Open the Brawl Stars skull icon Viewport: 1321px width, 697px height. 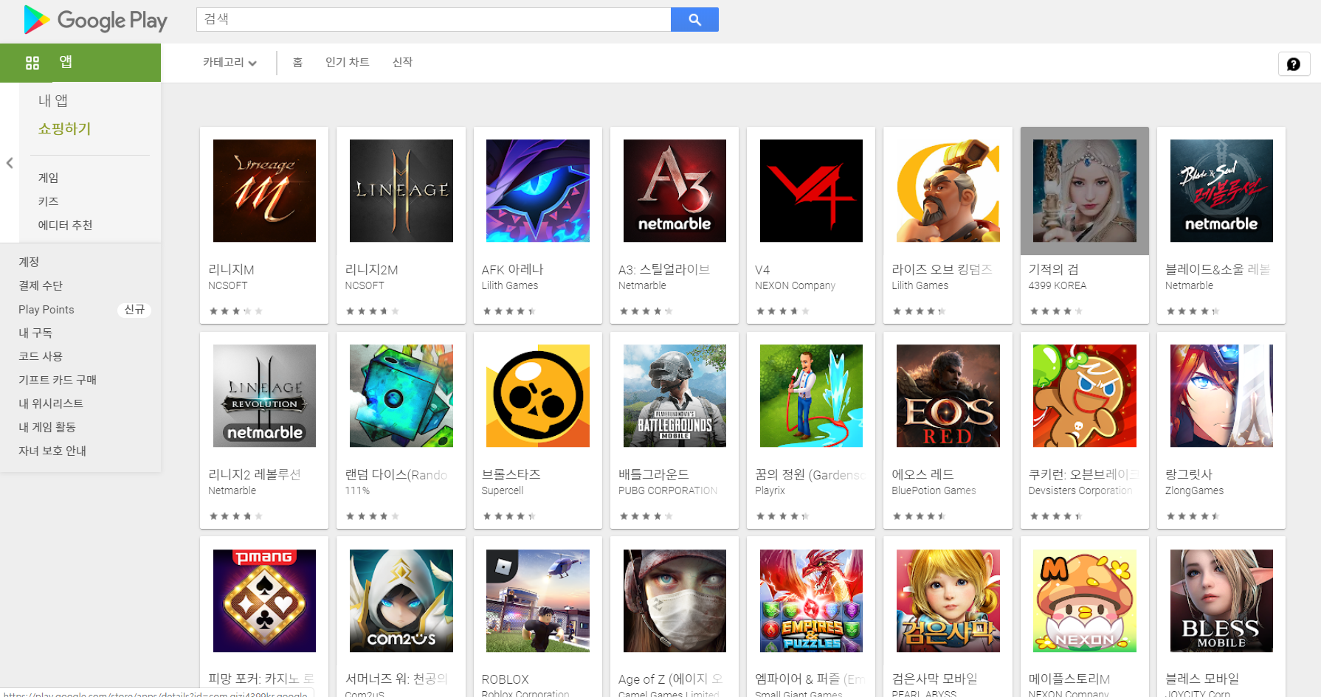(538, 396)
